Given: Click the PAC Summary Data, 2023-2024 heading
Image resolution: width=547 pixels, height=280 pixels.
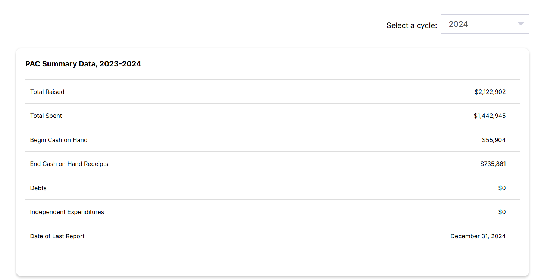Looking at the screenshot, I should 83,64.
